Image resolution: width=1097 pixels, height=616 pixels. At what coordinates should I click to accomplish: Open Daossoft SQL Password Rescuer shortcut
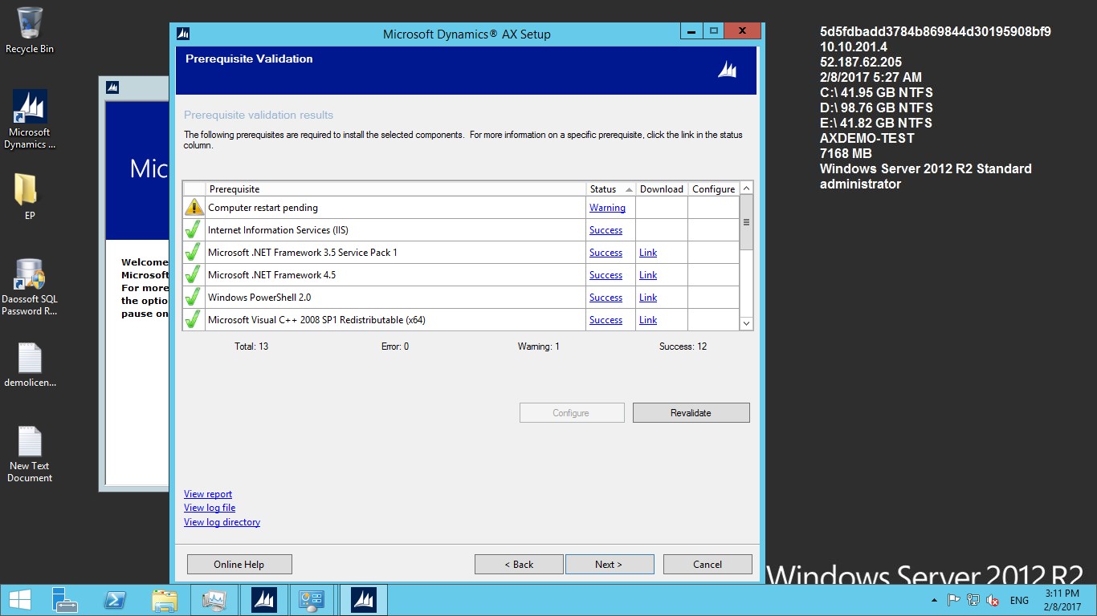[30, 274]
